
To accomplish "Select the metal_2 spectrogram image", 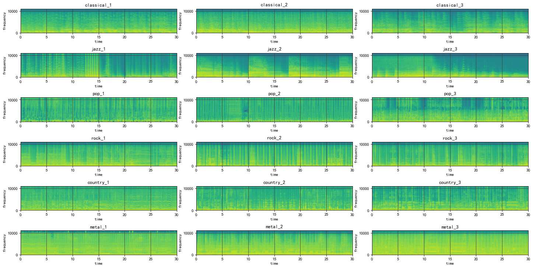I will click(x=274, y=243).
